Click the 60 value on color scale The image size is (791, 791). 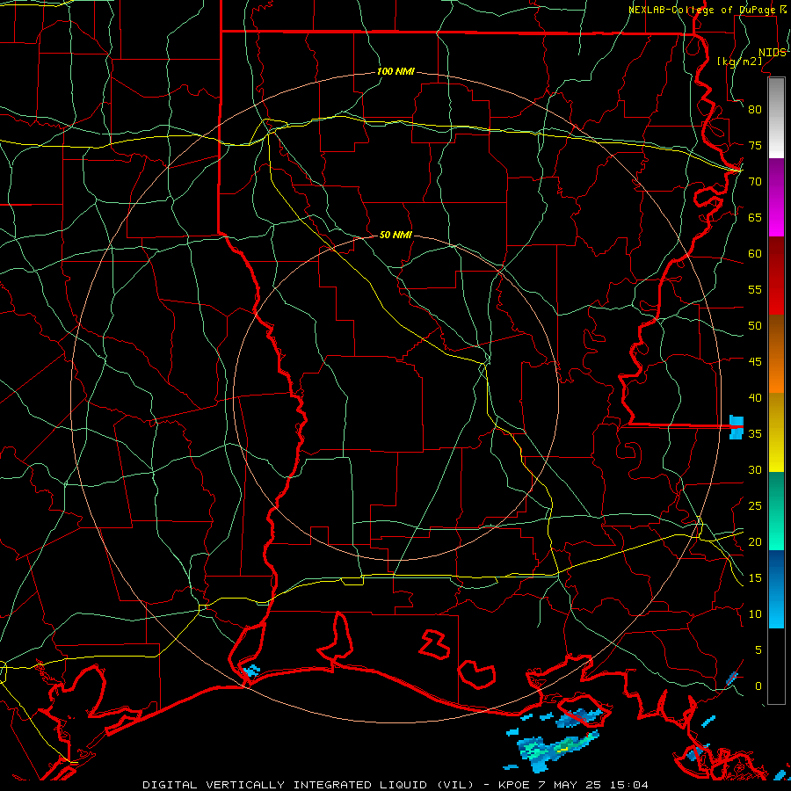click(x=755, y=254)
